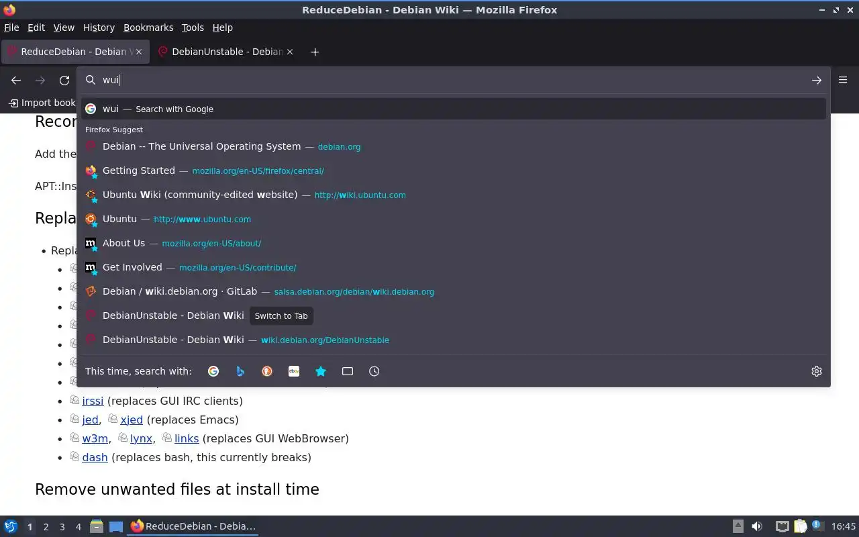Open the application launcher in taskbar
The height and width of the screenshot is (537, 859).
tap(11, 526)
